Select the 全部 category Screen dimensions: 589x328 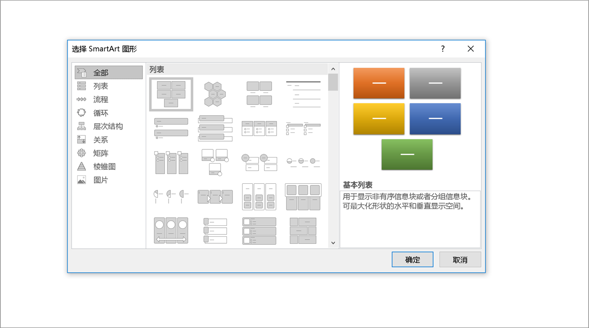(x=108, y=72)
